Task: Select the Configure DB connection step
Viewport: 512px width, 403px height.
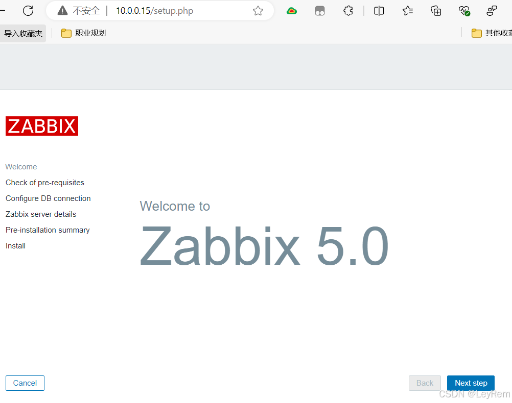Action: (48, 198)
